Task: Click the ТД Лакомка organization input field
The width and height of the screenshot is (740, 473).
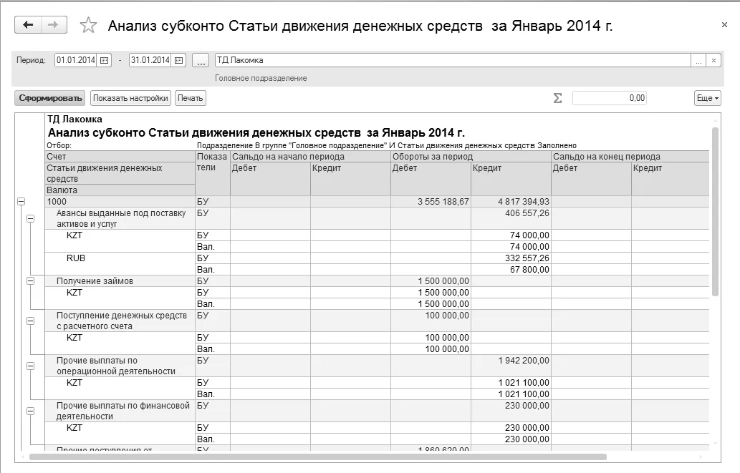Action: tap(453, 60)
